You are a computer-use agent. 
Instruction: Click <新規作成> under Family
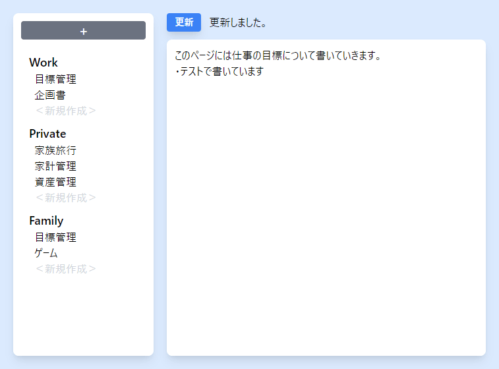[x=65, y=269]
